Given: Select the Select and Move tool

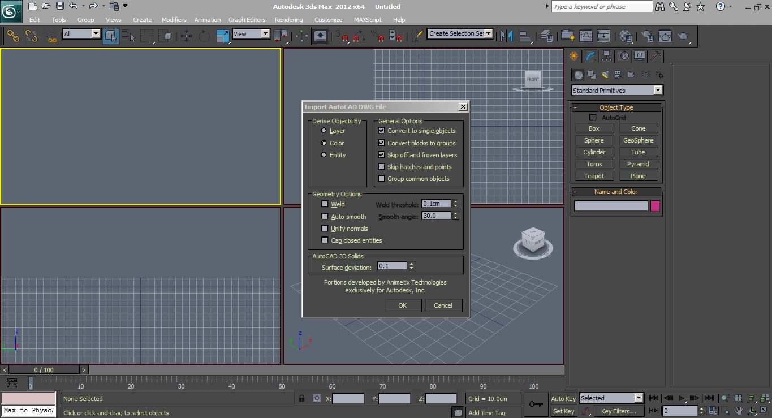Looking at the screenshot, I should 186,36.
